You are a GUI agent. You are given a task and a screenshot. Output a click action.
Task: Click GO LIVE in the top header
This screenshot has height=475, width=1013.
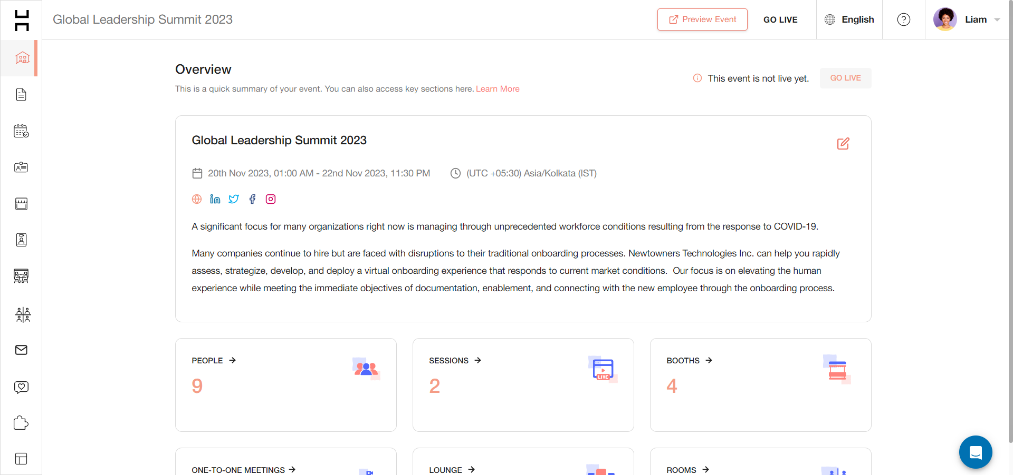click(x=780, y=19)
